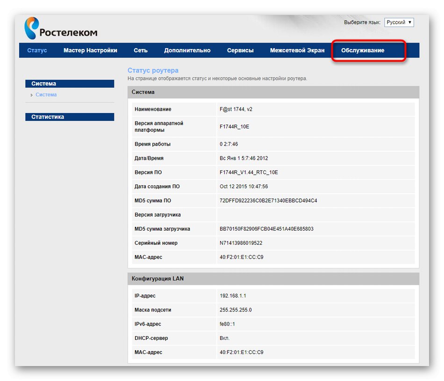Click the Время работы label

[152, 144]
